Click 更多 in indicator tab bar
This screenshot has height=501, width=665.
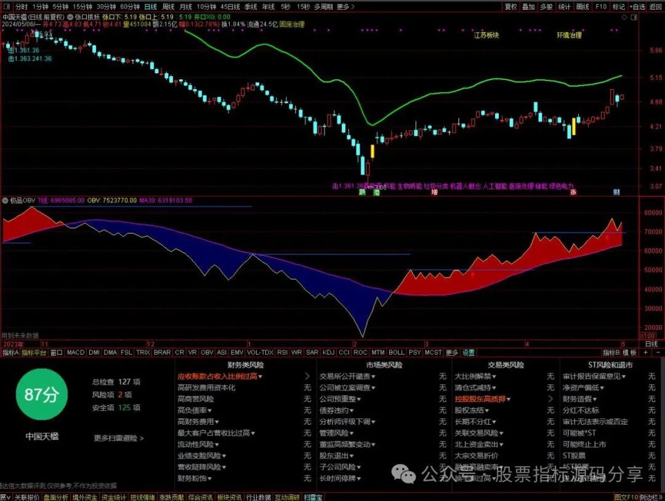click(452, 352)
